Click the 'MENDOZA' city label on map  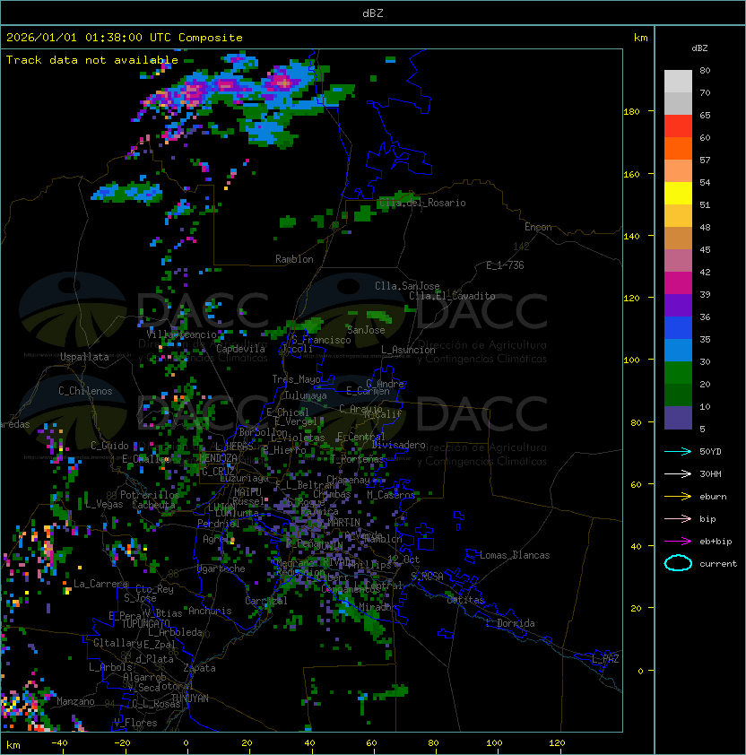point(218,457)
